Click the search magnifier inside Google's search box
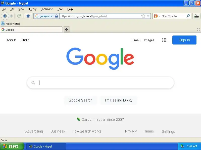Screen dimensions: 201x150 click(33, 83)
